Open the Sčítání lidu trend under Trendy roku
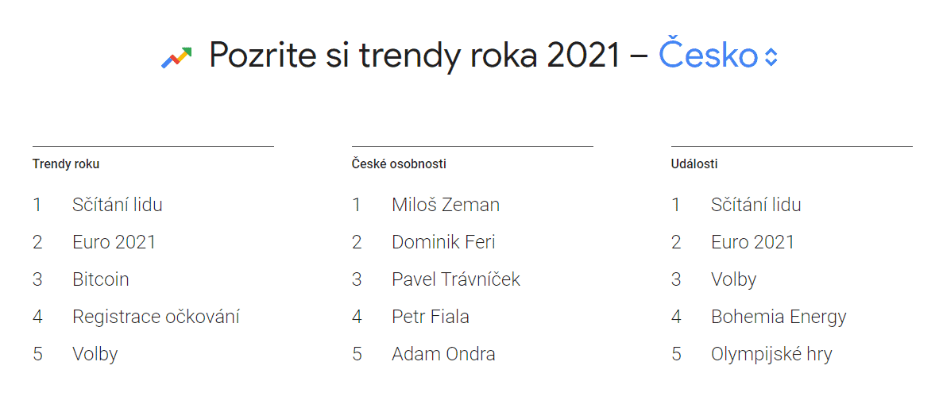Image resolution: width=939 pixels, height=404 pixels. click(x=117, y=205)
